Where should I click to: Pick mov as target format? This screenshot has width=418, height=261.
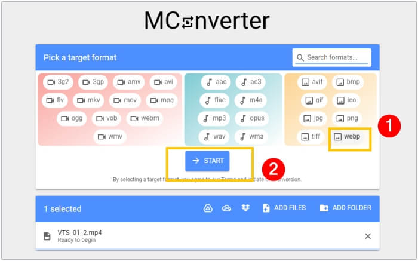125,100
